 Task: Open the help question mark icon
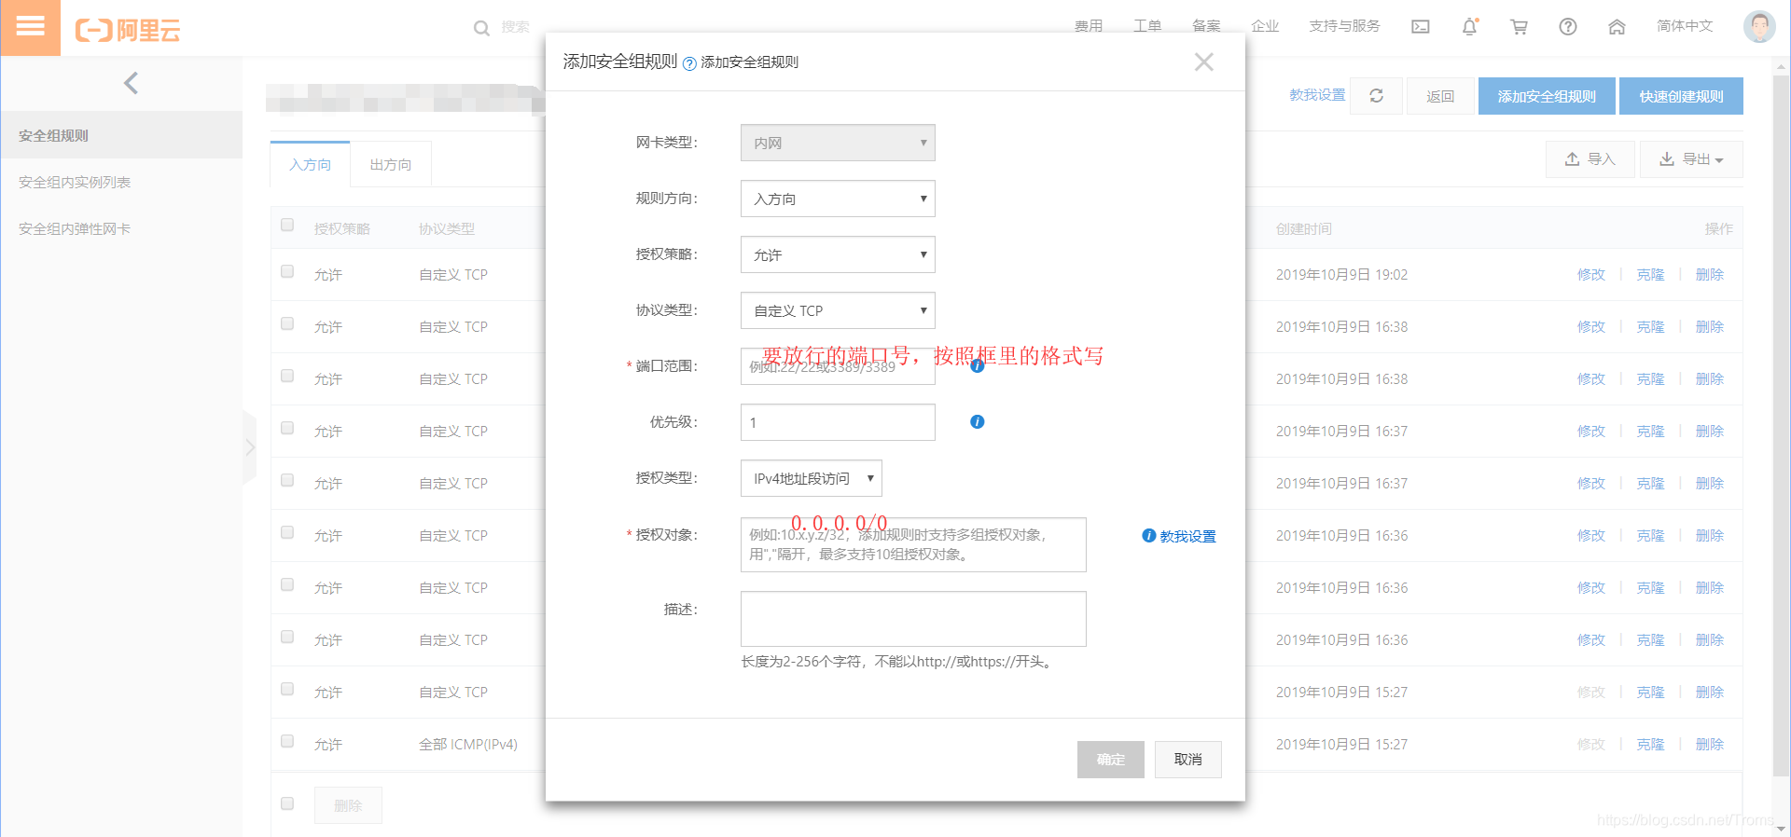[x=1568, y=27]
